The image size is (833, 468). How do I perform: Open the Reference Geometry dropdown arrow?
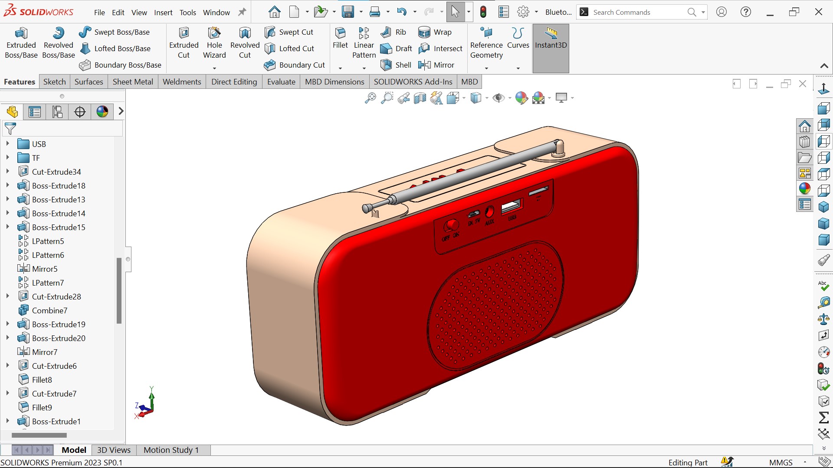[x=486, y=68]
